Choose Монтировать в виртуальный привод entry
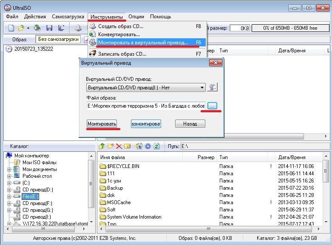 click(x=148, y=43)
